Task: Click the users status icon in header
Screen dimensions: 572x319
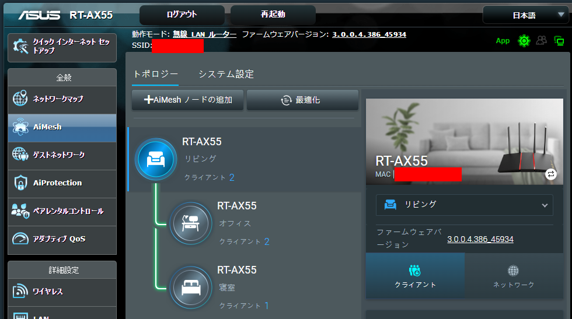Action: click(542, 40)
